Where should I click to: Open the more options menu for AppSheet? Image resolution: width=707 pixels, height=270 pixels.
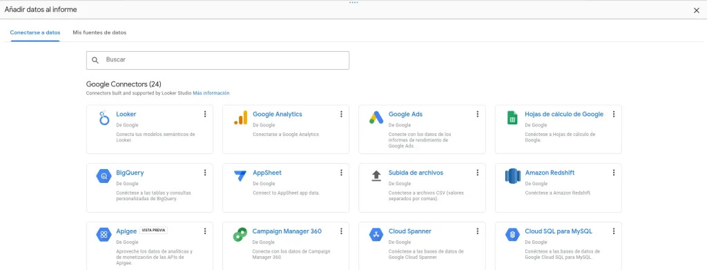[341, 173]
